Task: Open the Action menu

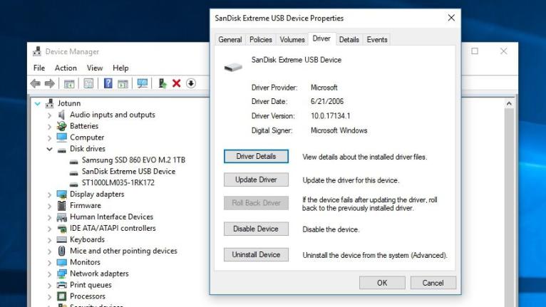Action: (66, 68)
